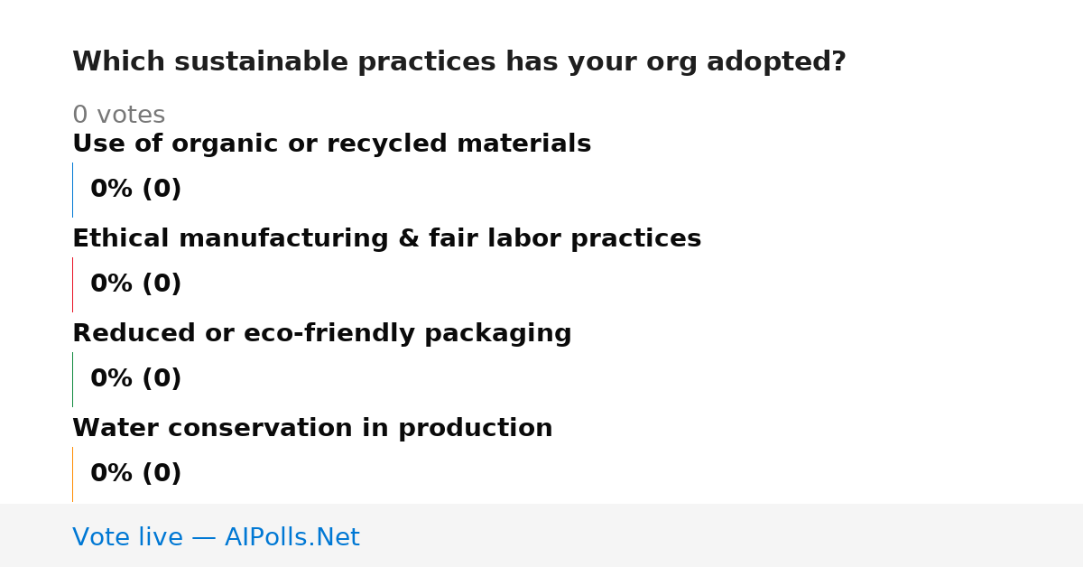Click the 0% result under ethical manufacturing
Screen dimensions: 1083x567
coord(111,284)
